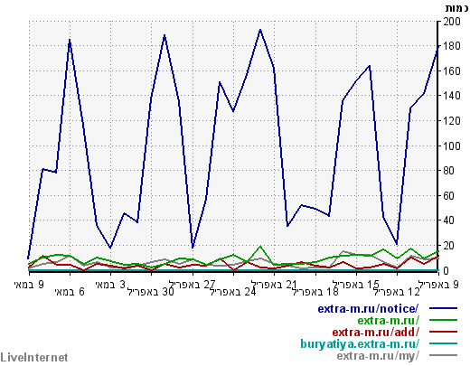Click the 9 באפריל date label
This screenshot has width=470, height=366.
click(x=438, y=285)
